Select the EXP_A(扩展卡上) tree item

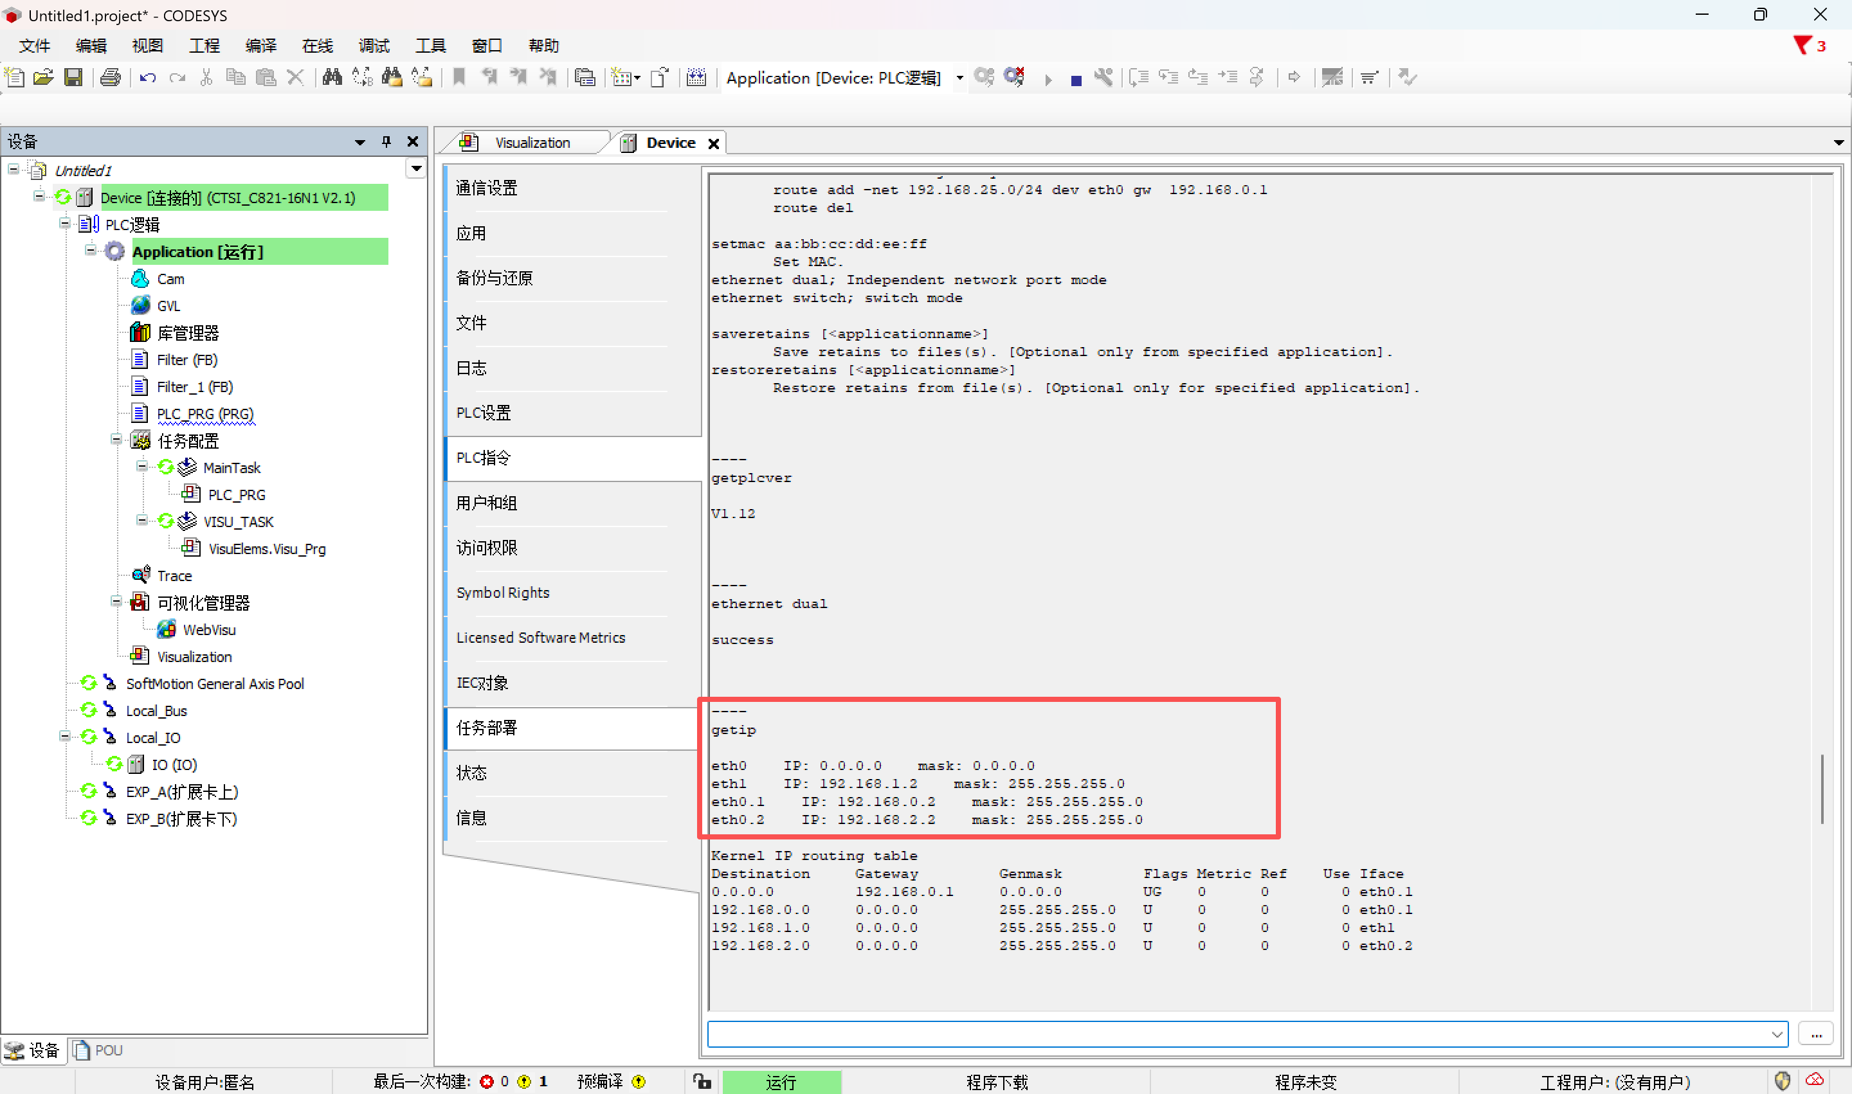[182, 792]
